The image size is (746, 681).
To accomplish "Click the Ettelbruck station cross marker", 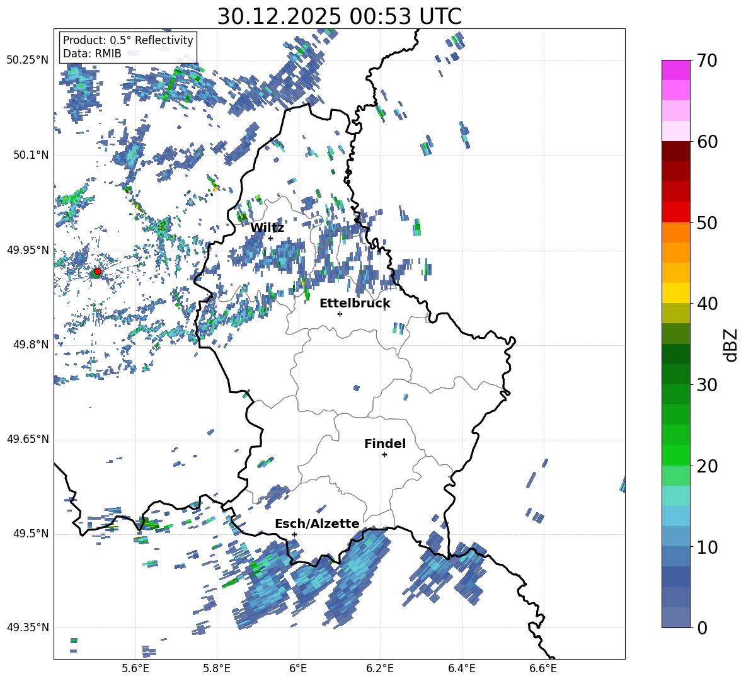I will tap(340, 314).
